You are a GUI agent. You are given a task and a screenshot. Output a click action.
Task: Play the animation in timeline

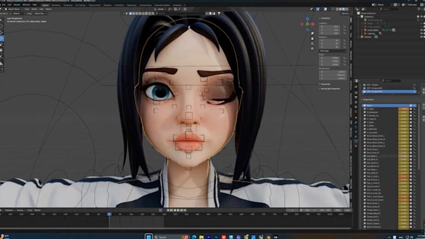coord(178,210)
